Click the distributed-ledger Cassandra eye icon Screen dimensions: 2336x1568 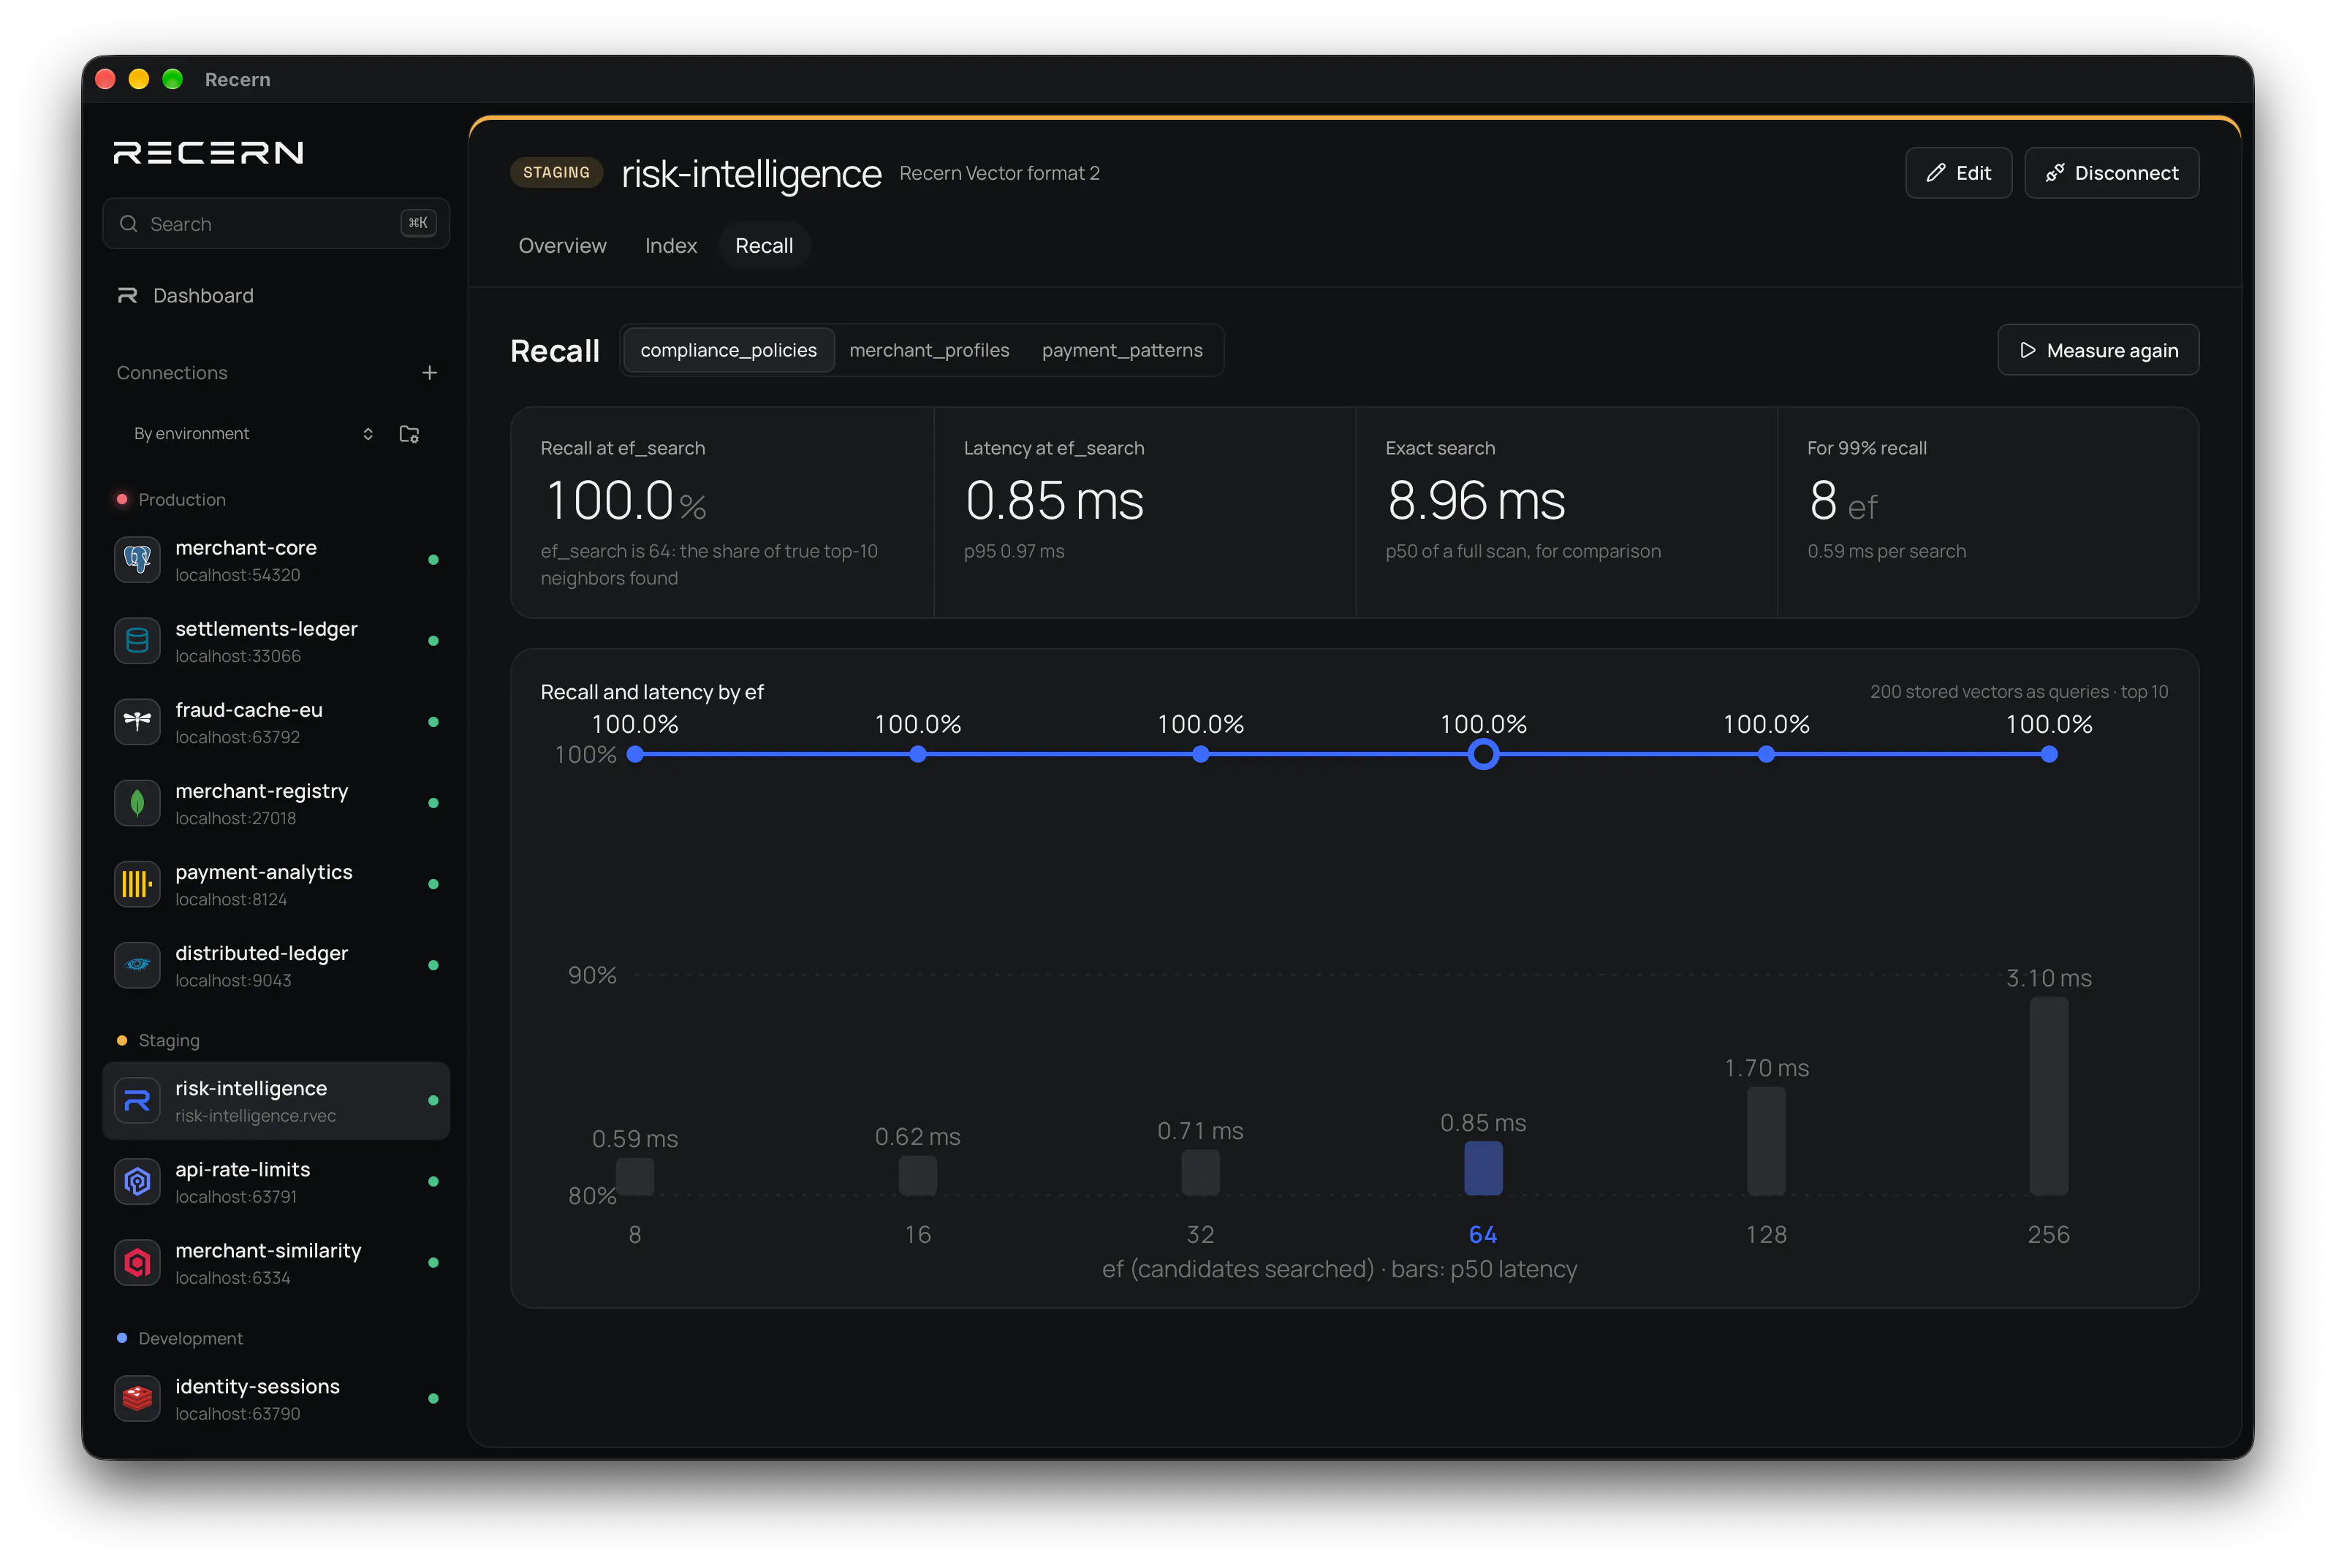click(x=137, y=965)
